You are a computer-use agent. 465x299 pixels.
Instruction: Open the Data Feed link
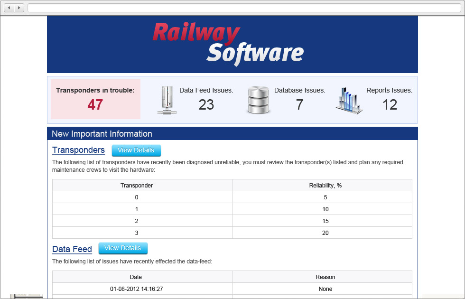[72, 249]
